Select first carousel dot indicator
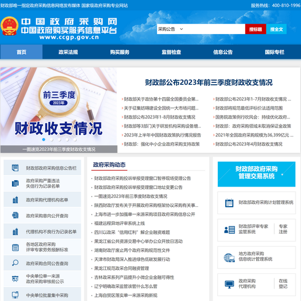This screenshot has height=301, width=301. pyautogui.click(x=44, y=139)
